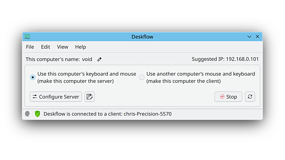
Task: Click the computer name void
Action: (x=87, y=59)
